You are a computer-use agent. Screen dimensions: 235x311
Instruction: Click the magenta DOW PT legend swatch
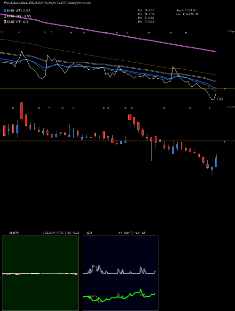click(5, 22)
